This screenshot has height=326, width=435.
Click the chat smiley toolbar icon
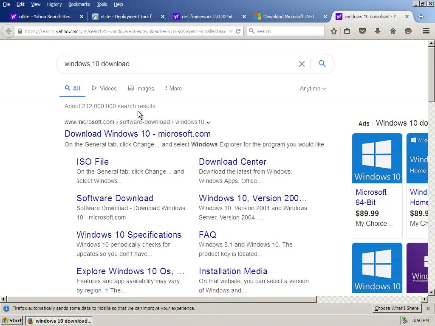pyautogui.click(x=408, y=31)
